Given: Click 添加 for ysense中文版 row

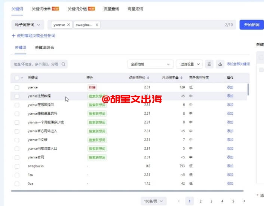Looking at the screenshot, I should coord(230,140).
